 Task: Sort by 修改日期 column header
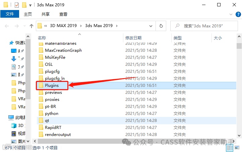pyautogui.click(x=133, y=38)
